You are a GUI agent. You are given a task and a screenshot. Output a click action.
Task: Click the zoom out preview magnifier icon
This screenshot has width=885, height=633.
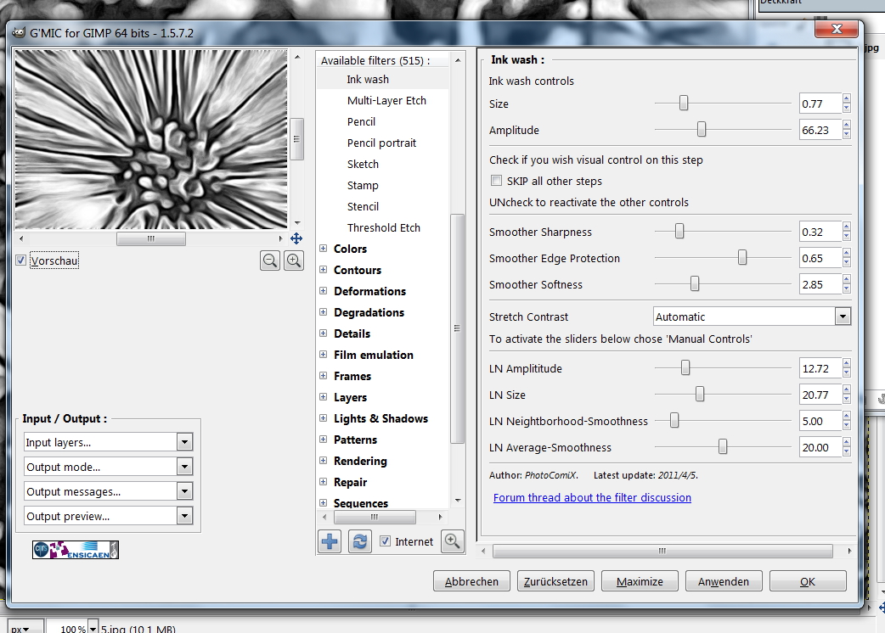pos(270,261)
